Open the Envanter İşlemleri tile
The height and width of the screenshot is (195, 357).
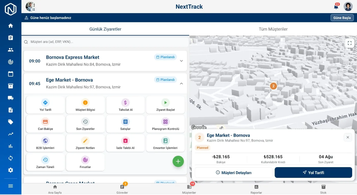(x=165, y=143)
